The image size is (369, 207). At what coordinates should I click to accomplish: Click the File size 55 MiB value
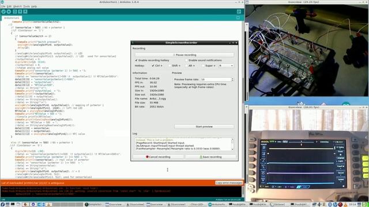tap(154, 102)
